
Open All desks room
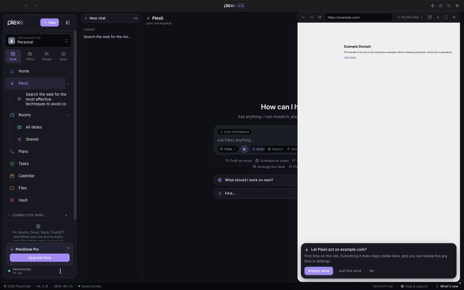point(42,127)
